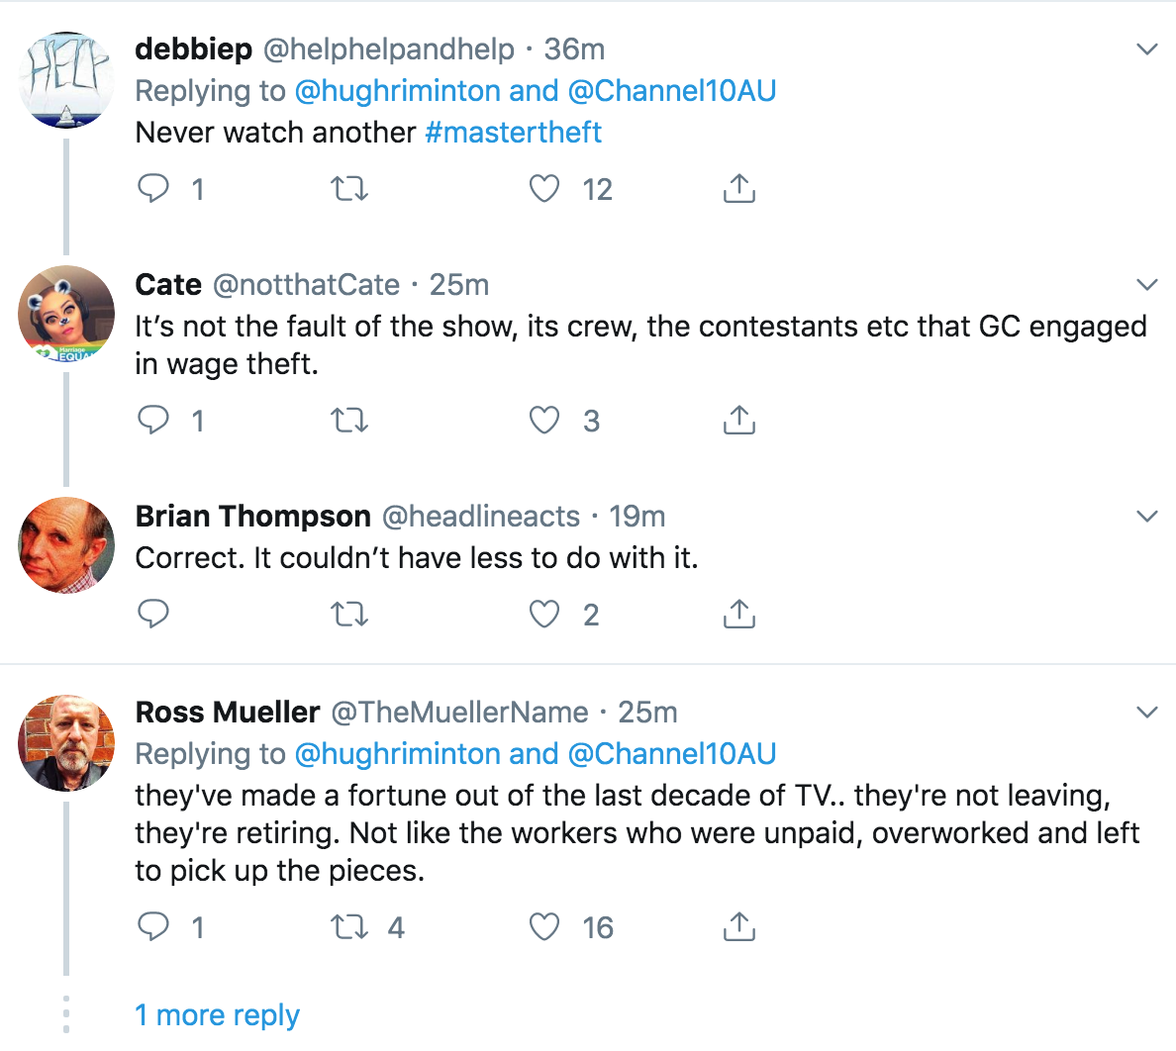Open @hughriminton profile from debbiep's reply
This screenshot has height=1051, width=1176.
[x=397, y=91]
